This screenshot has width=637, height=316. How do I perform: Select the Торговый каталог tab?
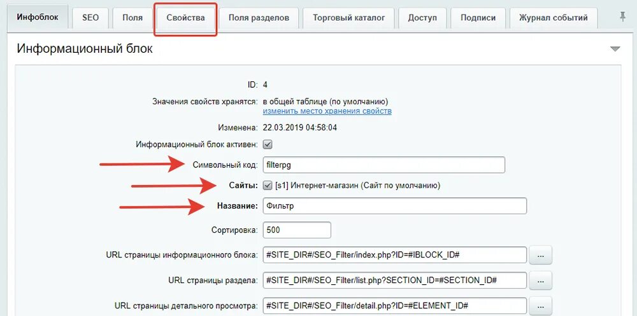[349, 18]
